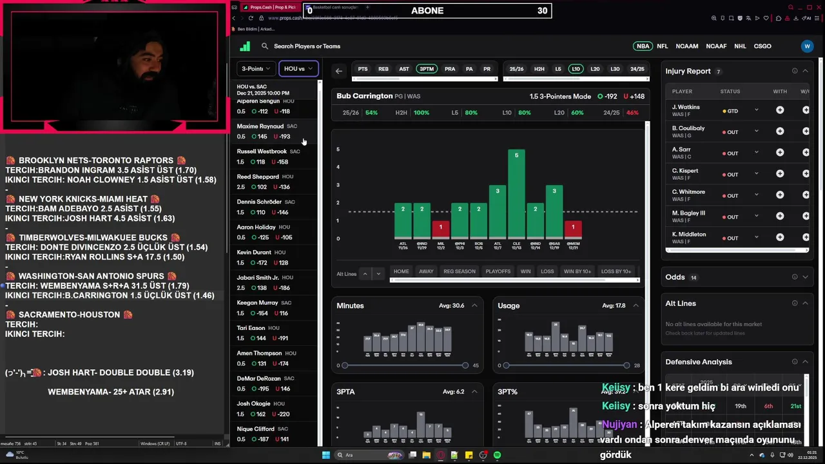This screenshot has width=825, height=464.
Task: Add A. Sarr to WITH filter
Action: [x=780, y=153]
